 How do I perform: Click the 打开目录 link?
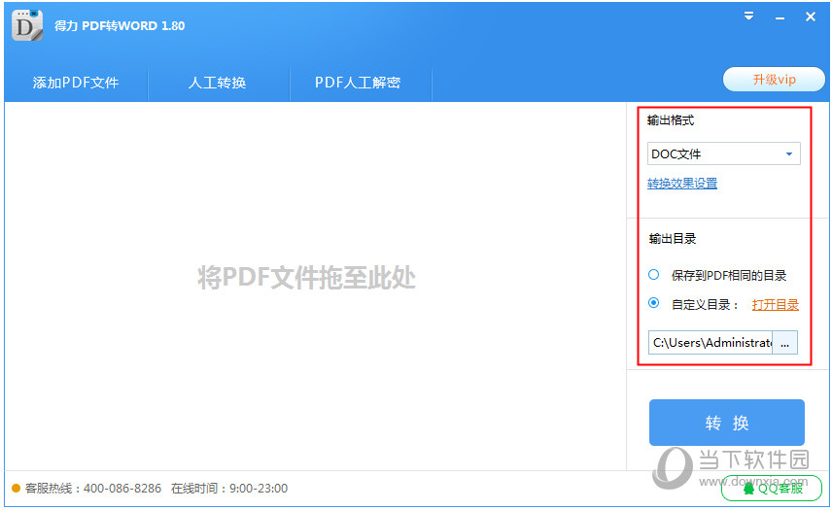point(775,304)
